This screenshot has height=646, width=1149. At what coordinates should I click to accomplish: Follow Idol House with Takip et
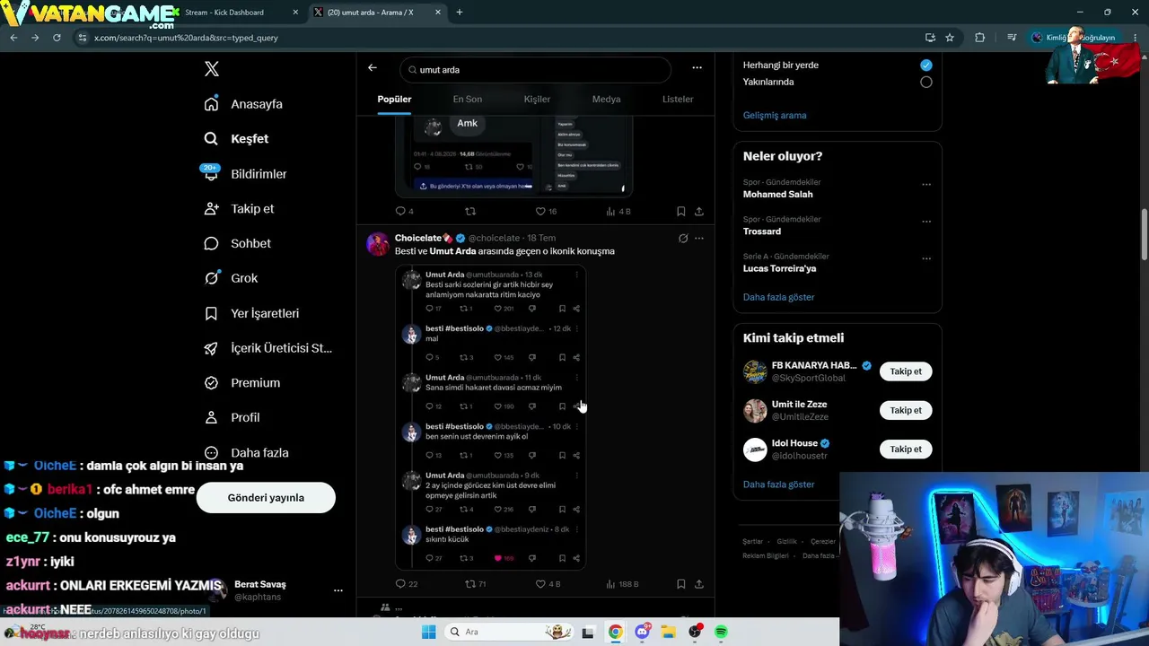click(906, 449)
